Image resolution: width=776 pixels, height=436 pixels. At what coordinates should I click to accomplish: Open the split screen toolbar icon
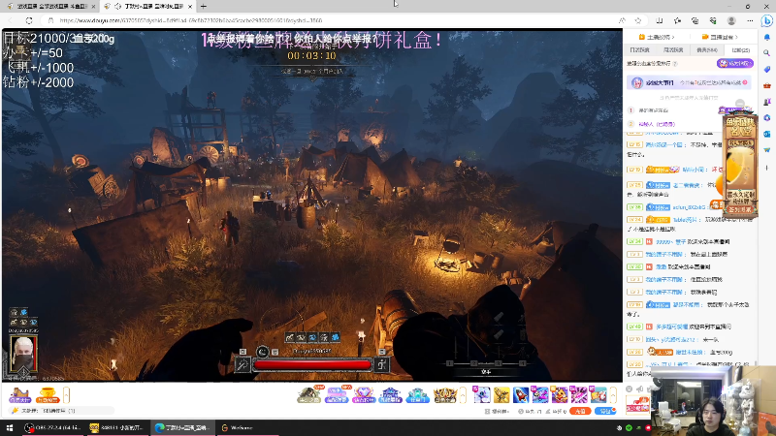pos(660,20)
